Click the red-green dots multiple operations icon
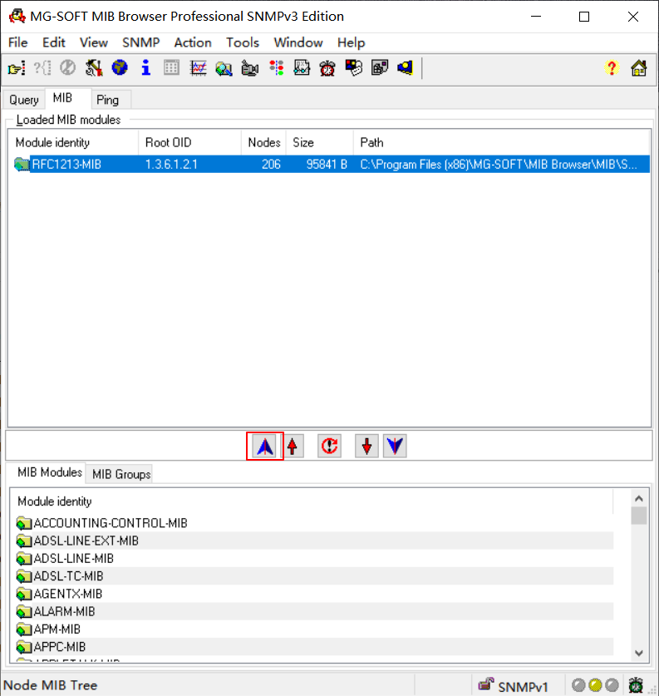Screen dimensions: 659x696 click(x=276, y=68)
